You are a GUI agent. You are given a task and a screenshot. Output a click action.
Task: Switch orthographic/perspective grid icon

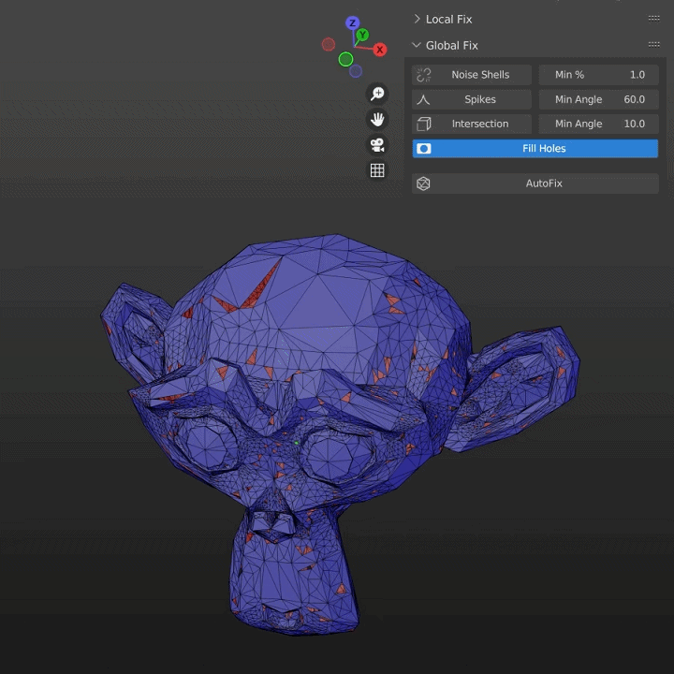click(377, 170)
